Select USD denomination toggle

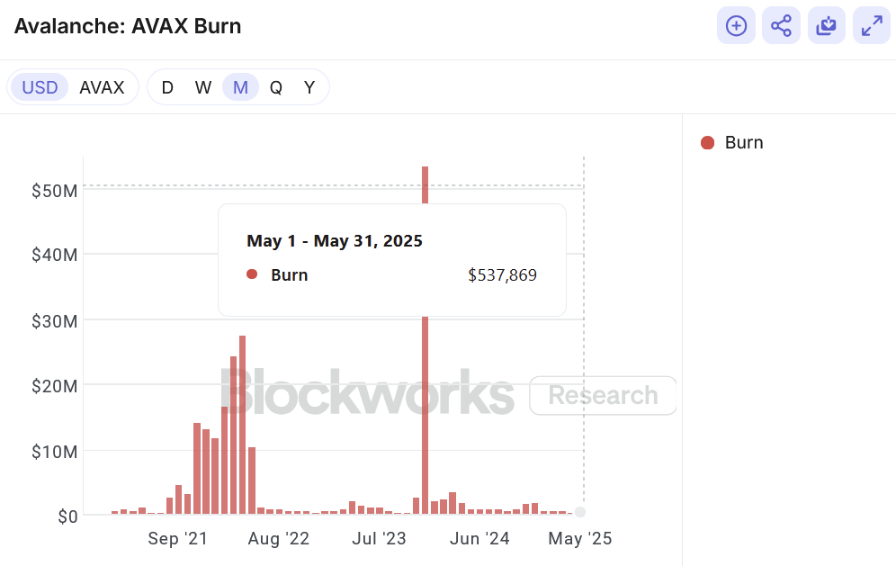click(40, 87)
